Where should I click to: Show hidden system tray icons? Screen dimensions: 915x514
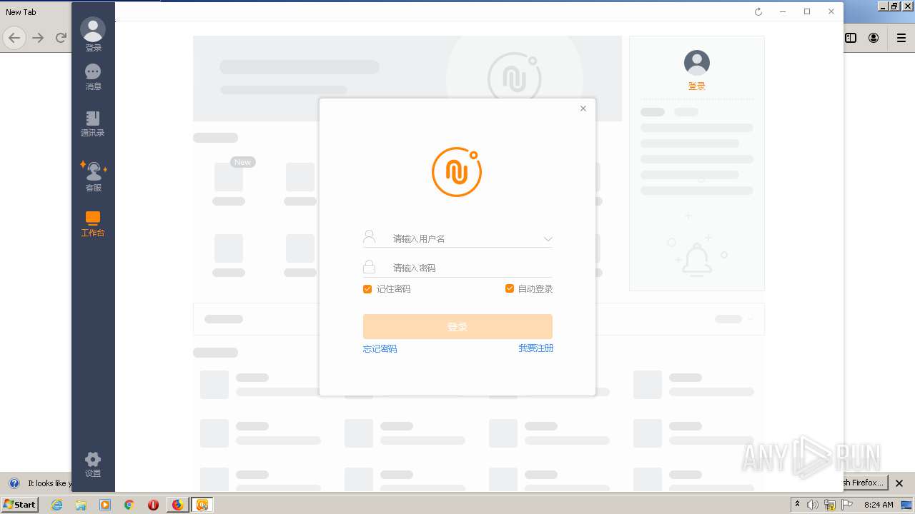coord(797,505)
